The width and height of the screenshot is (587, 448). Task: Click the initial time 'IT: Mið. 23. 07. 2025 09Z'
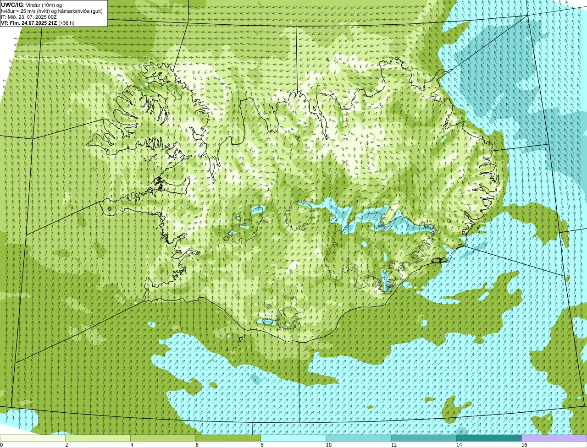tap(29, 16)
